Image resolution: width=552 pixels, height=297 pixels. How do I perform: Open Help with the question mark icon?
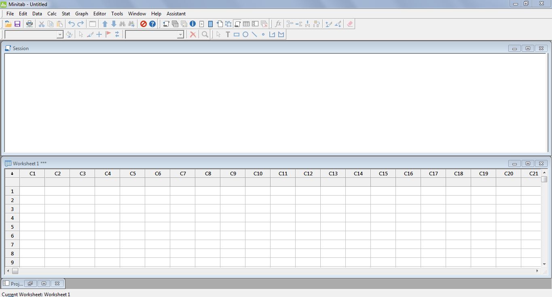[x=152, y=23]
